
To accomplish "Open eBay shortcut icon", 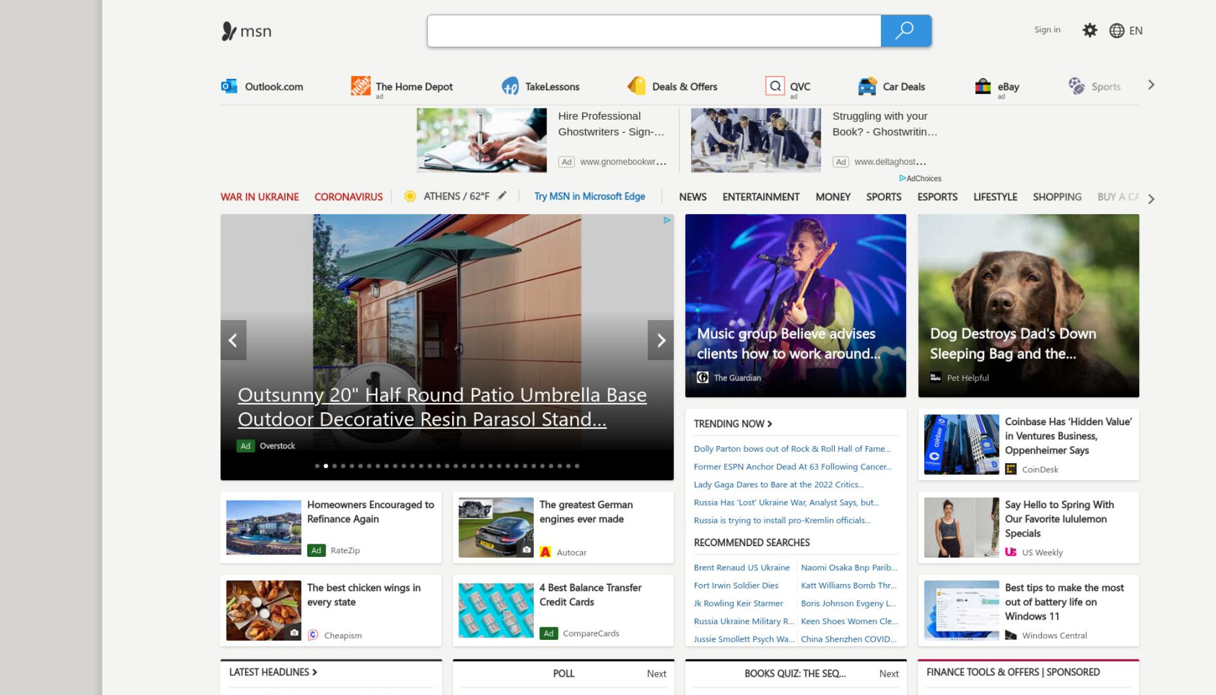I will pyautogui.click(x=982, y=86).
